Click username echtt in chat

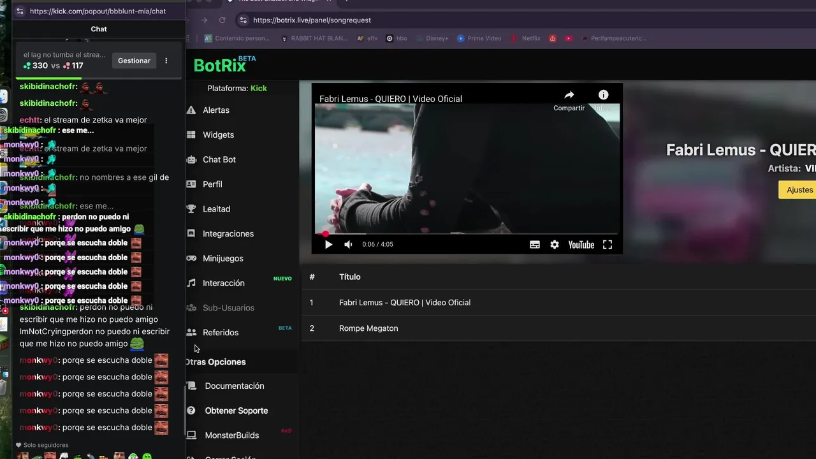coord(30,120)
